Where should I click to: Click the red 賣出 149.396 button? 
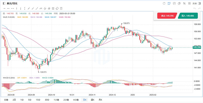pyautogui.click(x=167, y=16)
